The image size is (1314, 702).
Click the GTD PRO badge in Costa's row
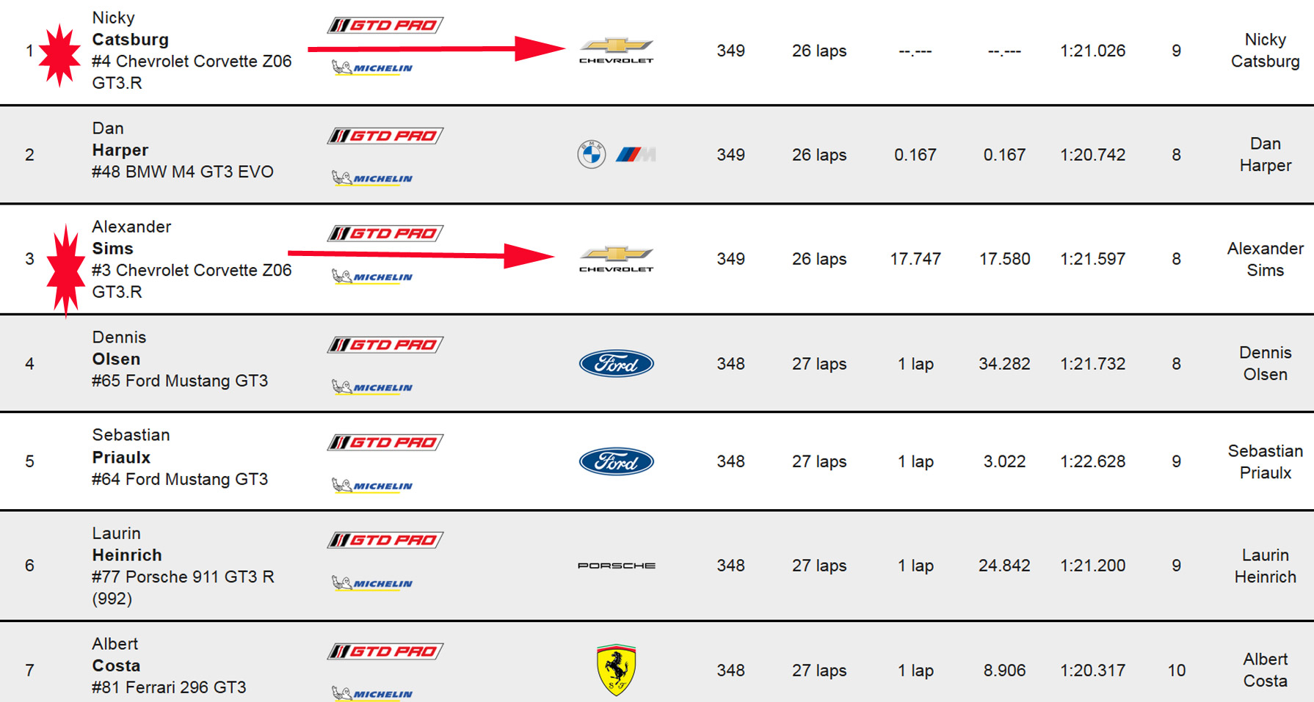385,651
